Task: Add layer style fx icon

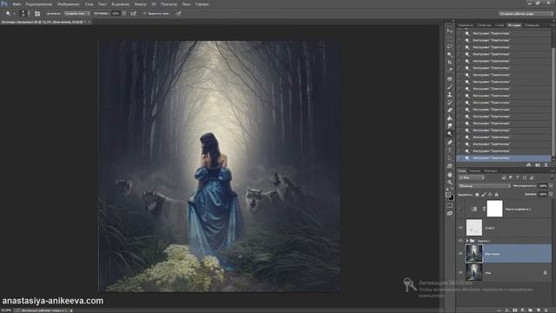Action: coord(507,310)
